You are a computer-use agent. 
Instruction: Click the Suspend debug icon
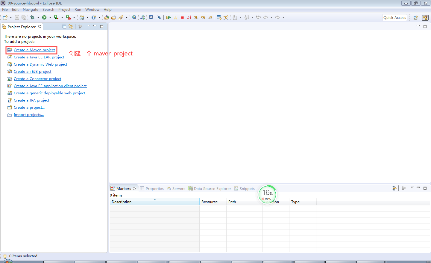tap(175, 17)
